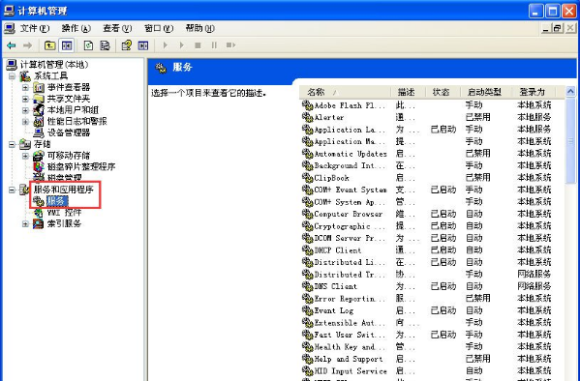Image resolution: width=580 pixels, height=381 pixels.
Task: Select 索引服务 in the tree
Action: (64, 223)
